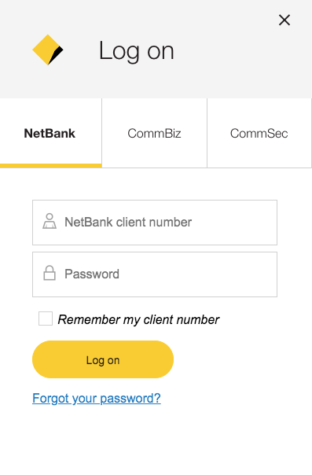This screenshot has height=475, width=312.
Task: Focus the Password input field
Action: coord(155,274)
